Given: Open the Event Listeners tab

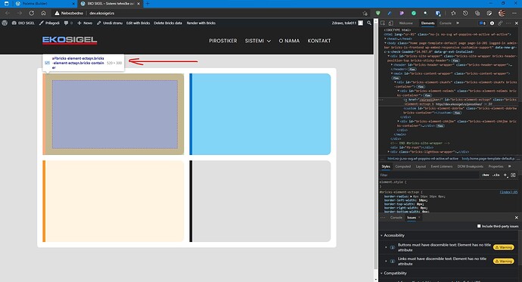Looking at the screenshot, I should [x=442, y=166].
